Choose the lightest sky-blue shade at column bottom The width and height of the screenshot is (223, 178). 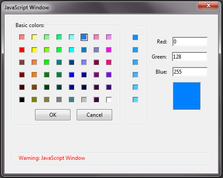pyautogui.click(x=135, y=100)
